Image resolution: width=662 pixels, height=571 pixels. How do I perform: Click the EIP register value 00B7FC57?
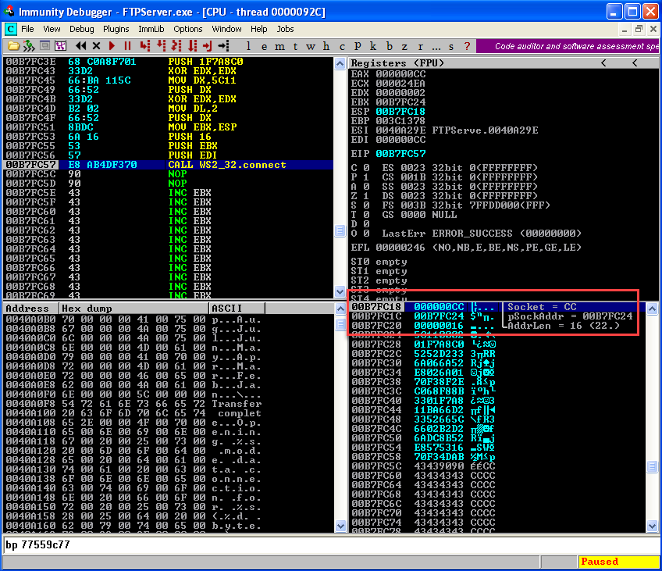(x=400, y=154)
